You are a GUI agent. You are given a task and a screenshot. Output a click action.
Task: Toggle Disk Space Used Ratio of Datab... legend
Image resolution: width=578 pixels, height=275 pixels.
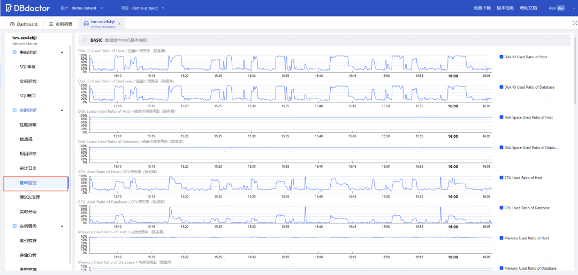[529, 147]
